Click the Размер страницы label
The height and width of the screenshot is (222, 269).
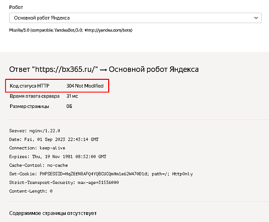click(x=30, y=106)
